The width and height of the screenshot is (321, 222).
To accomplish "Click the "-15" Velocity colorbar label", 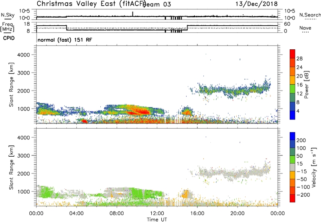I will coord(302,172).
